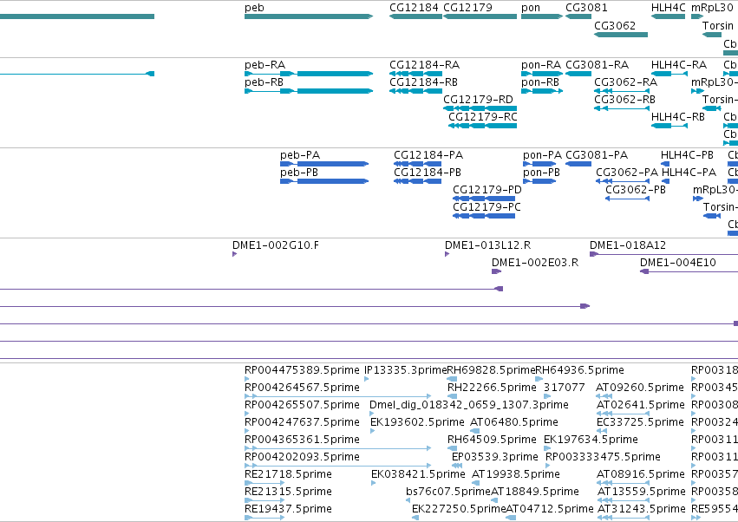738x522 pixels.
Task: Select the HLH4C gene label
Action: point(669,8)
